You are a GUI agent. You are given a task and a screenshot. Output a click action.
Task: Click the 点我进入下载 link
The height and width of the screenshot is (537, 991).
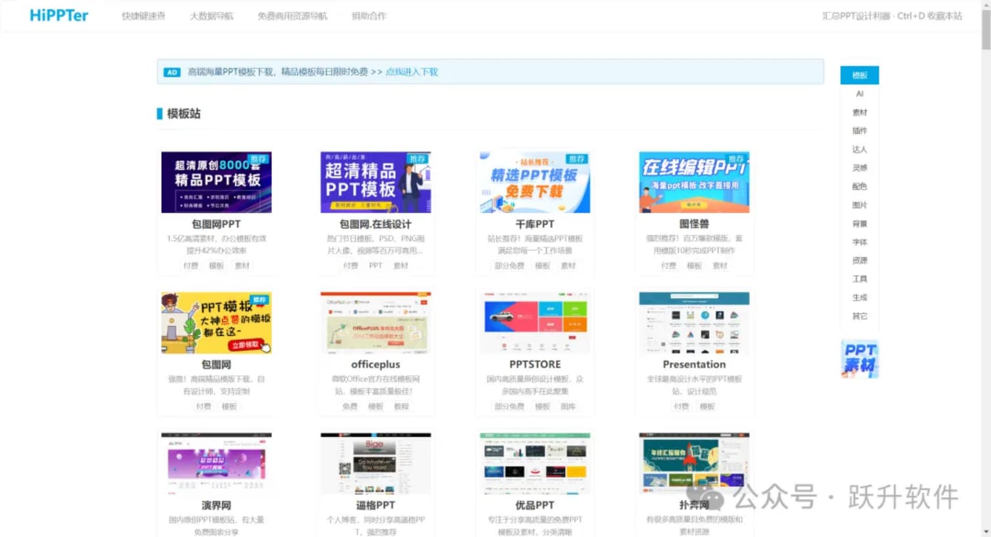411,72
